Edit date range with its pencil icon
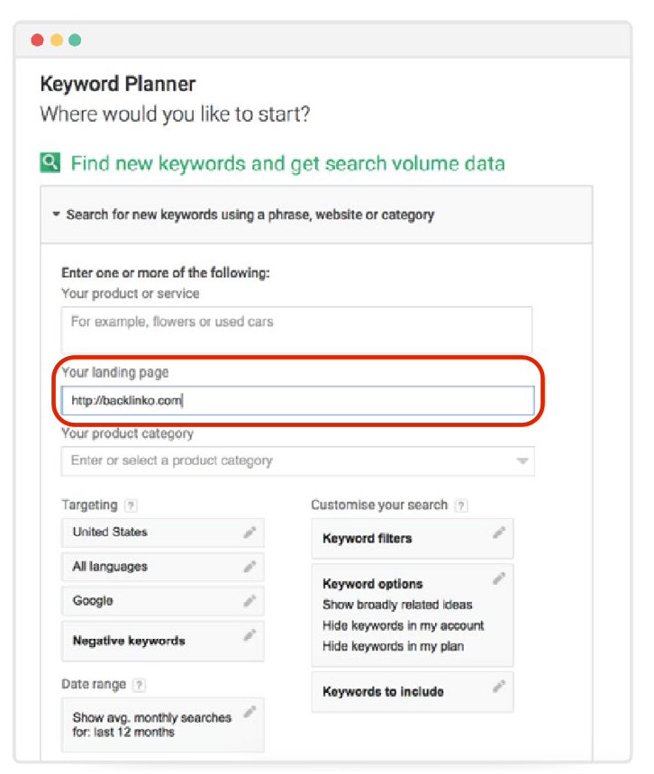This screenshot has width=654, height=774. pos(250,712)
